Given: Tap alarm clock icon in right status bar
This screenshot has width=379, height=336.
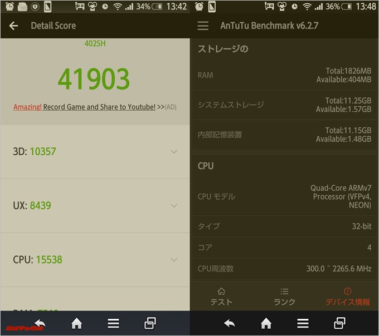Looking at the screenshot, I should tap(199, 7).
